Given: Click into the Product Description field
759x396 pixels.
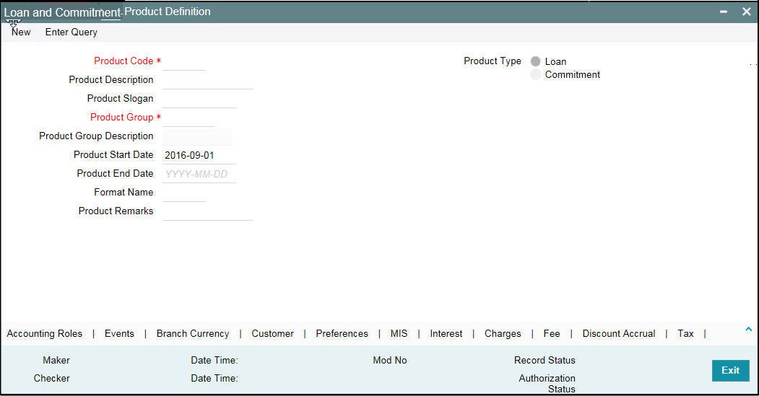Looking at the screenshot, I should coord(208,80).
